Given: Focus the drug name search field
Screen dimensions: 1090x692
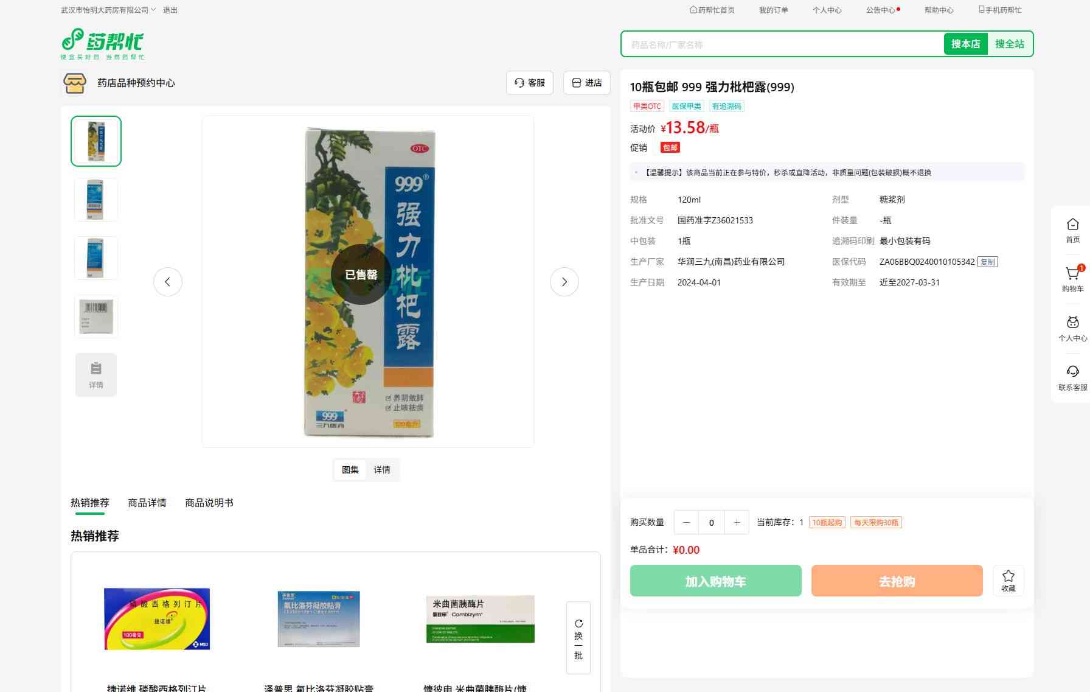Looking at the screenshot, I should (783, 44).
